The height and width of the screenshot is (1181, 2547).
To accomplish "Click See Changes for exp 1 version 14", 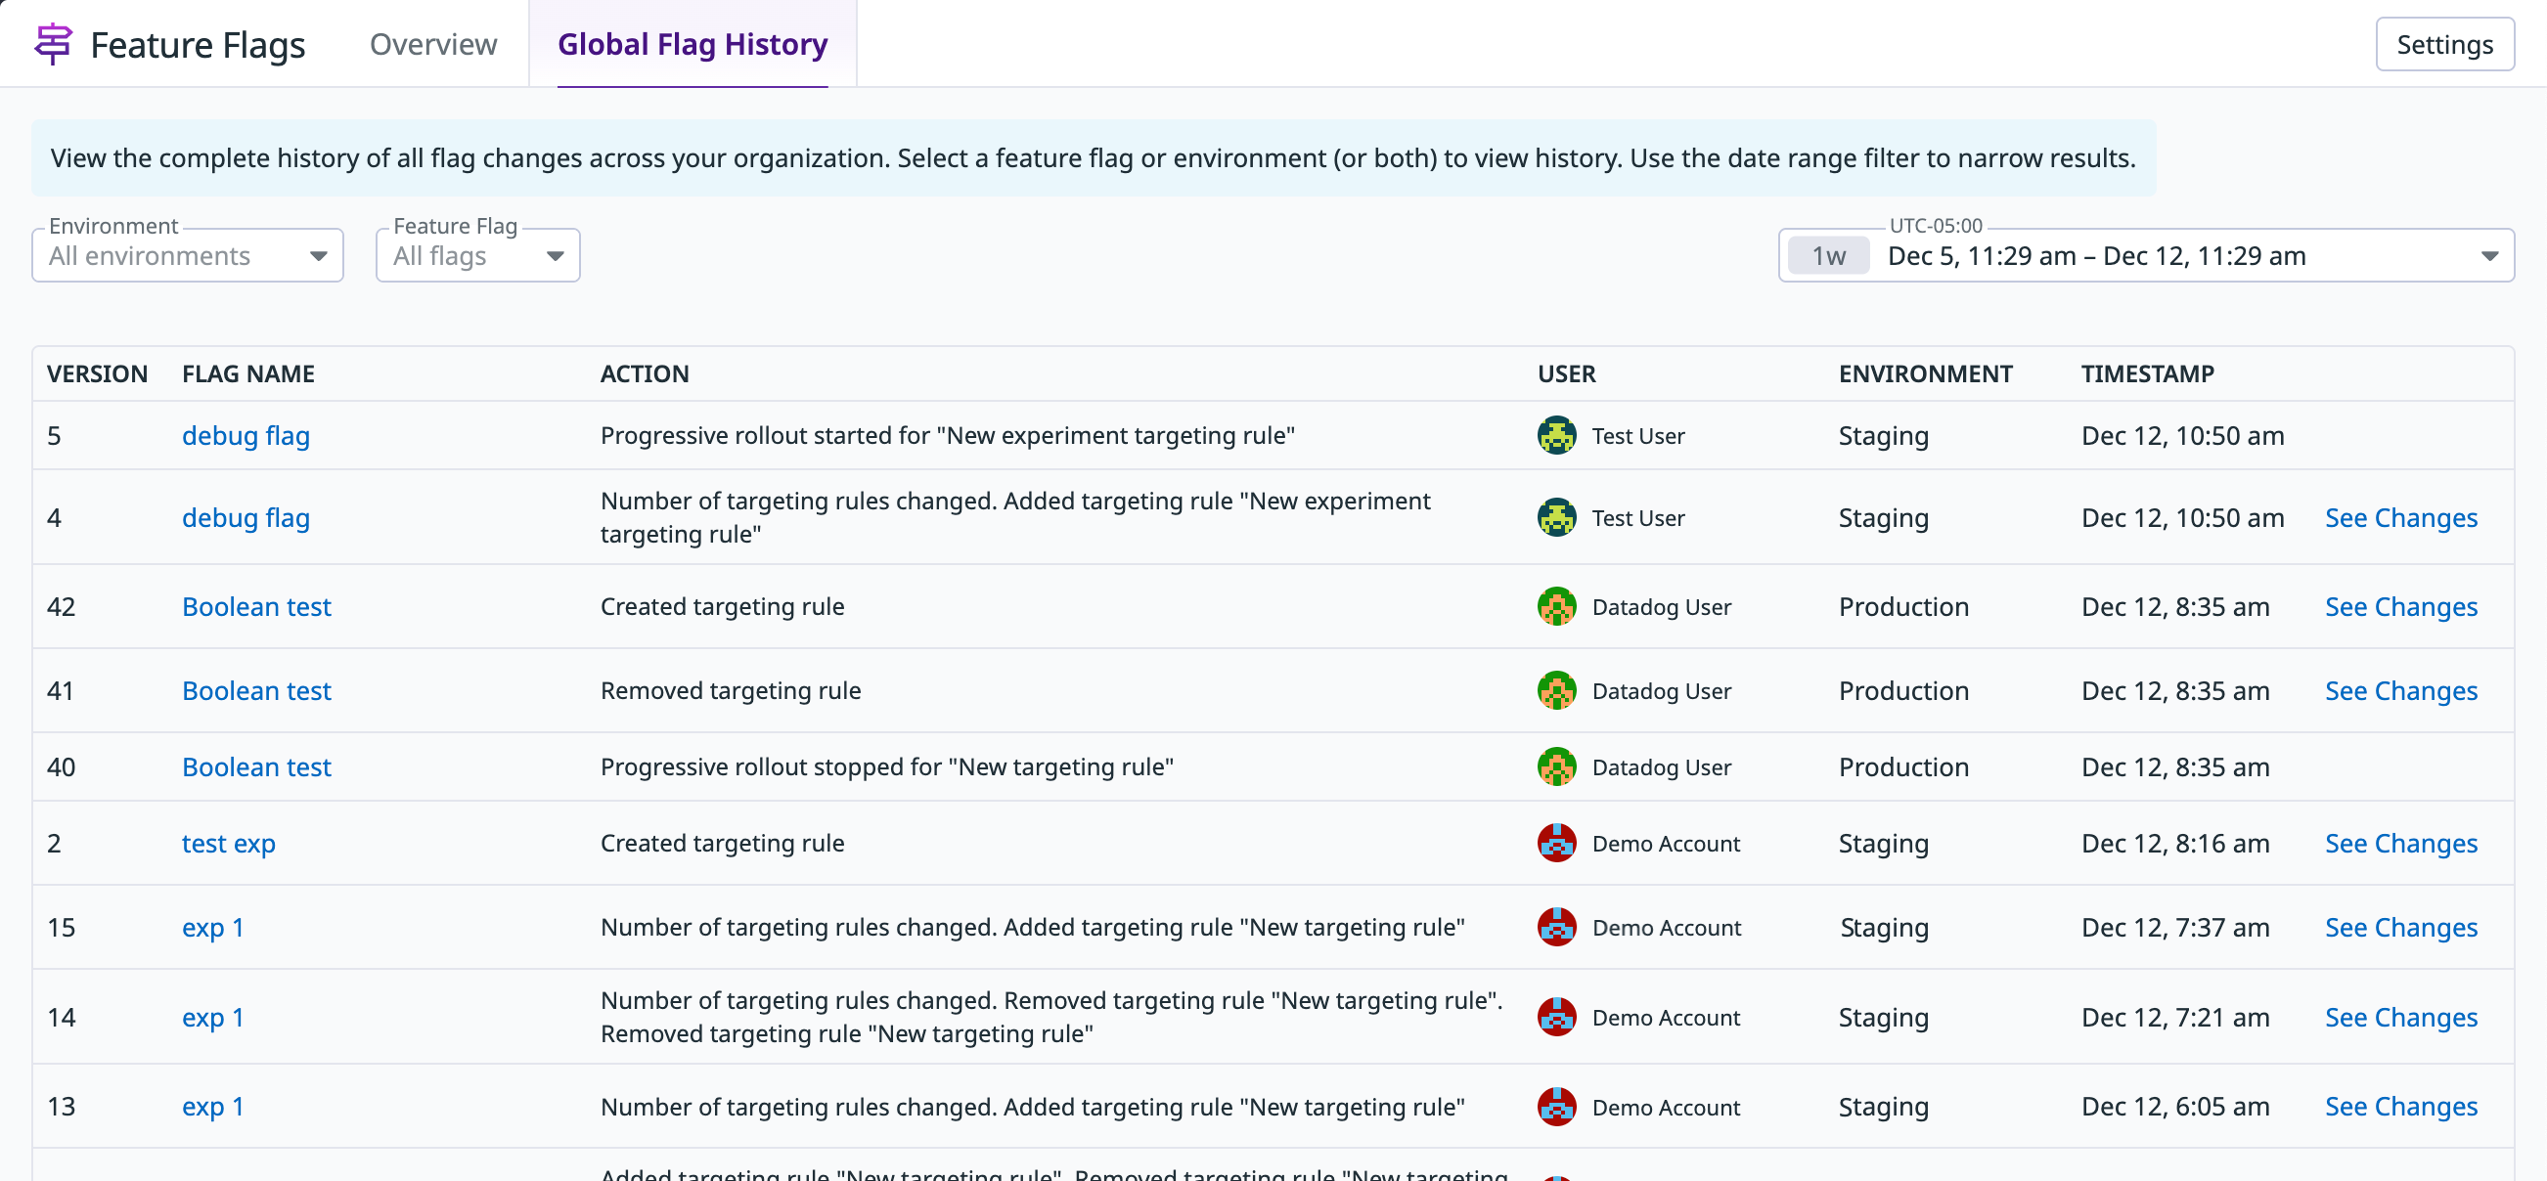I will pos(2399,1017).
